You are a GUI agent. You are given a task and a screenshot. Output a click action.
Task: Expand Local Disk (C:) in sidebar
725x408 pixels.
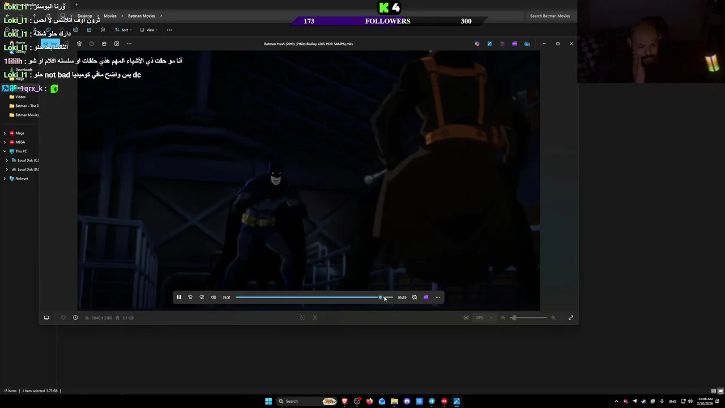pyautogui.click(x=7, y=160)
